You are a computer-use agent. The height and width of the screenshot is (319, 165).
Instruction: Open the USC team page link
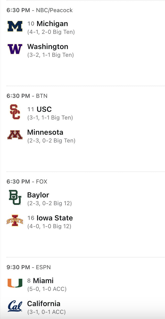44,109
